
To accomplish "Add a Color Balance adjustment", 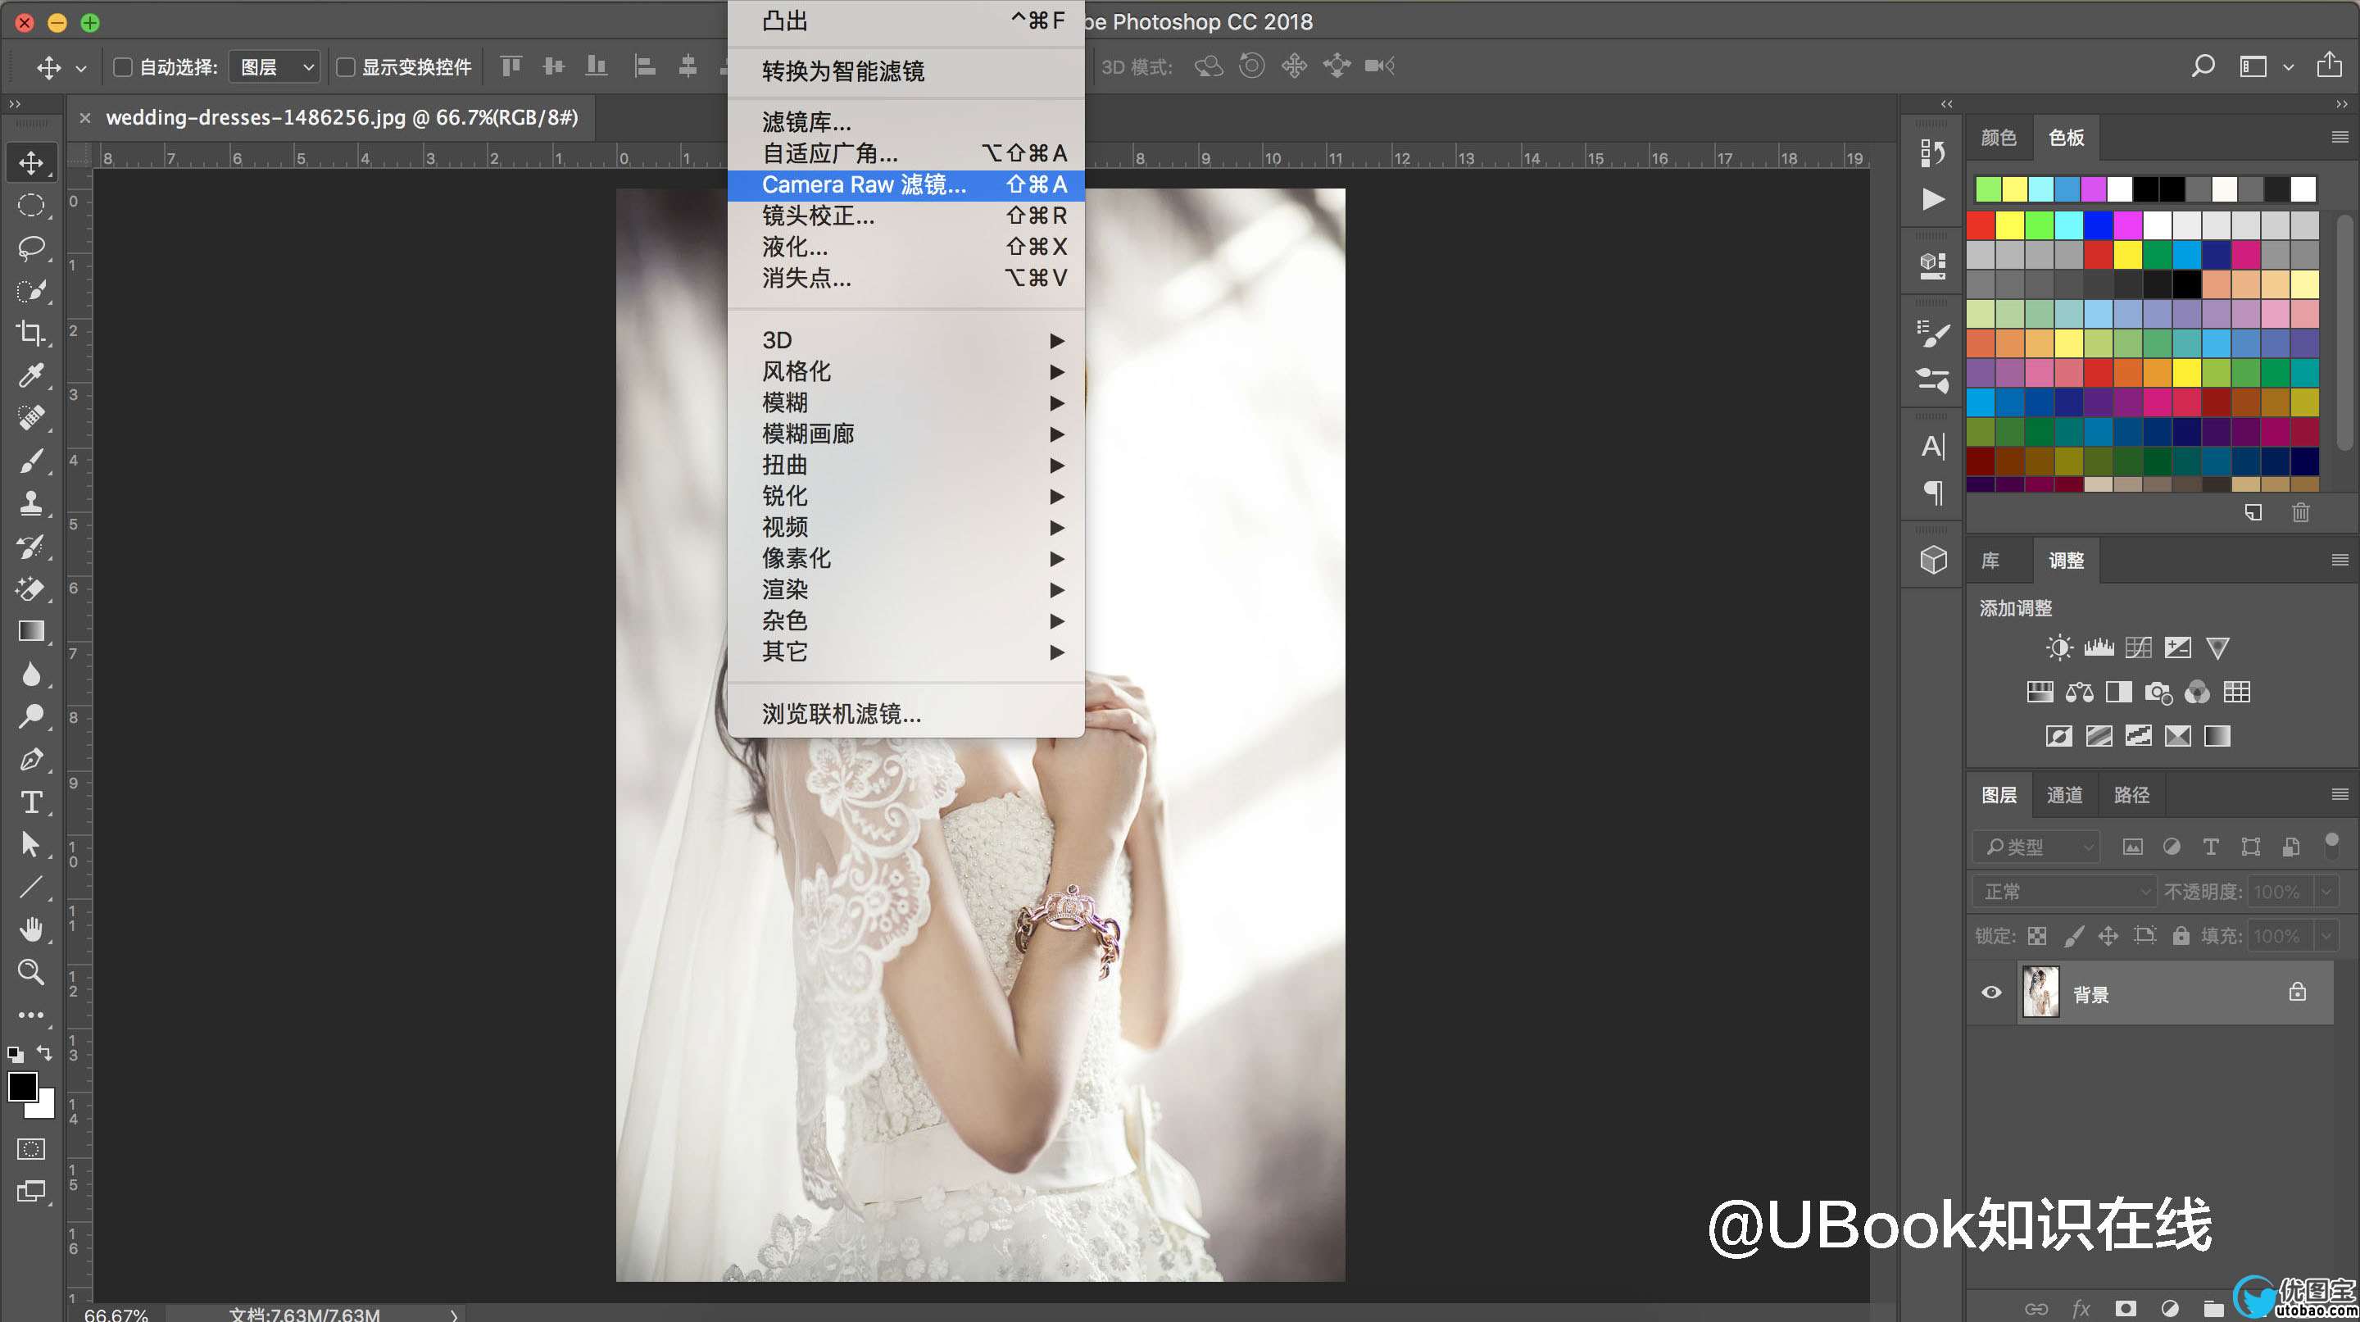I will [x=2079, y=693].
